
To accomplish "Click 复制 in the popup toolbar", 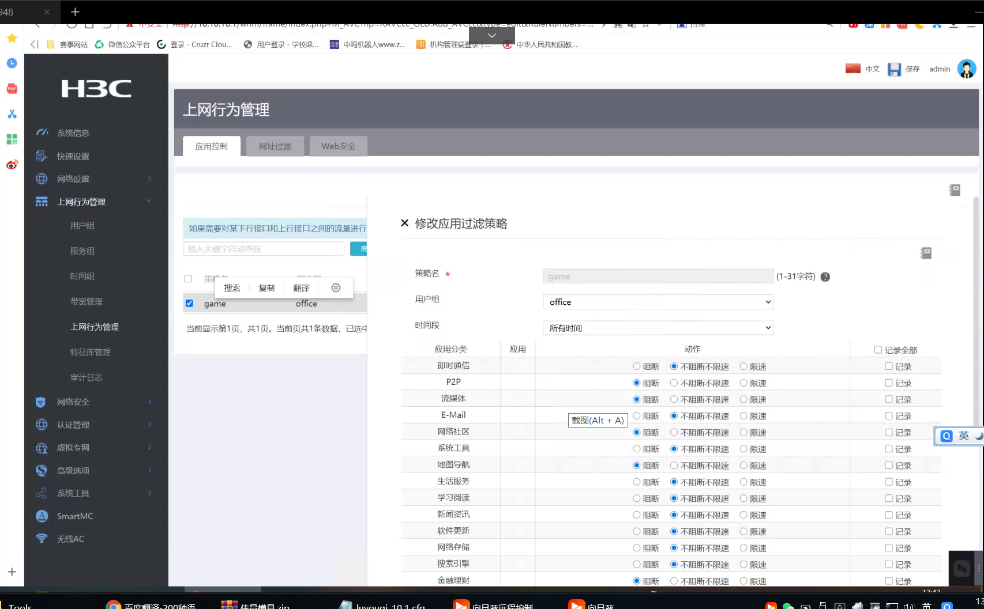I will (x=266, y=288).
